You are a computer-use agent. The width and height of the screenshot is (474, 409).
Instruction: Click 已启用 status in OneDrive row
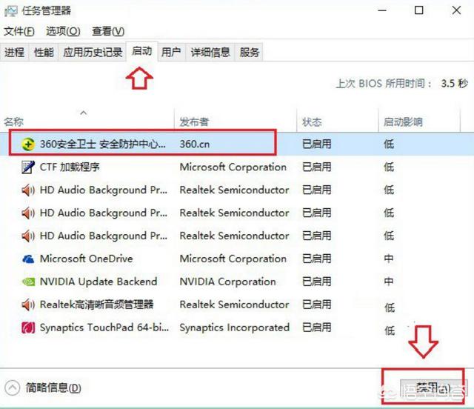(x=316, y=259)
